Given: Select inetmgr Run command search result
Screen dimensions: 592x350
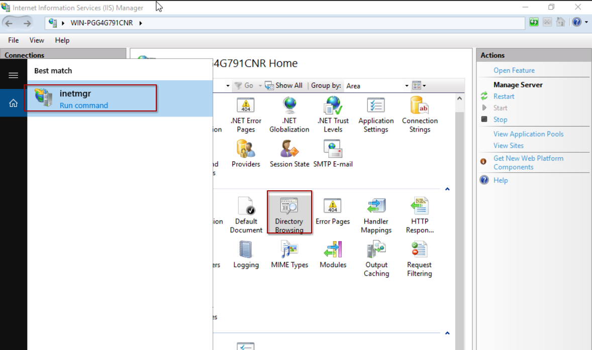Looking at the screenshot, I should pyautogui.click(x=91, y=98).
